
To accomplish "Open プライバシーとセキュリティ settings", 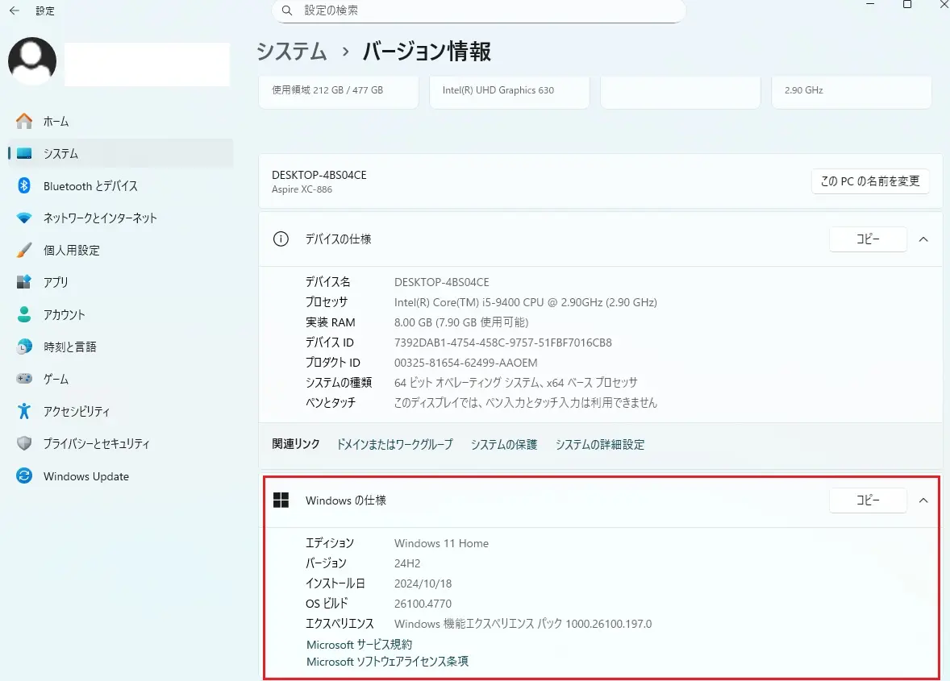I will [x=120, y=443].
